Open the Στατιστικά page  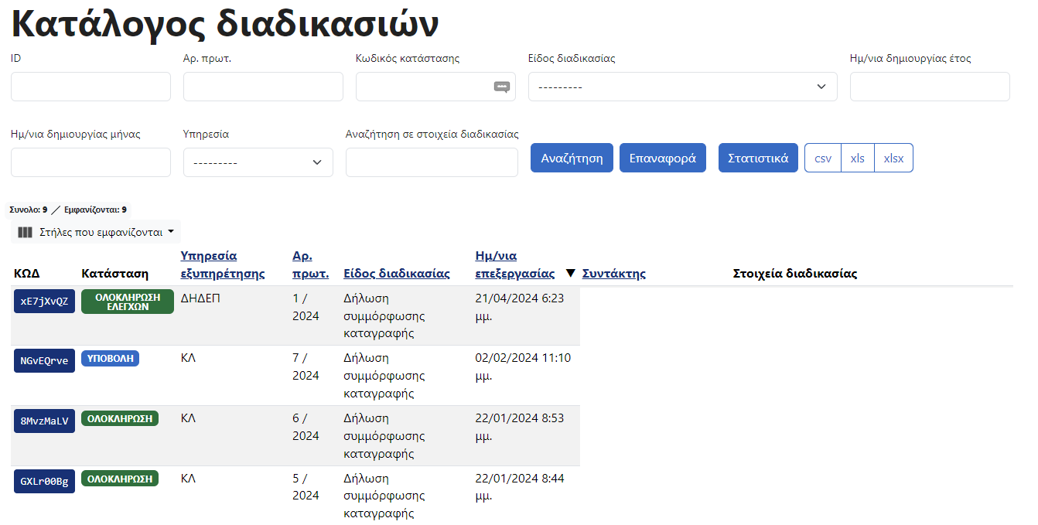click(x=757, y=158)
